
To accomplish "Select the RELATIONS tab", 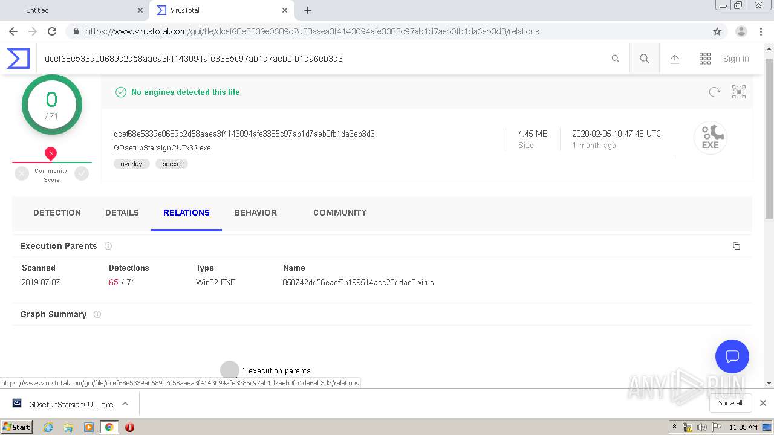I will [186, 213].
